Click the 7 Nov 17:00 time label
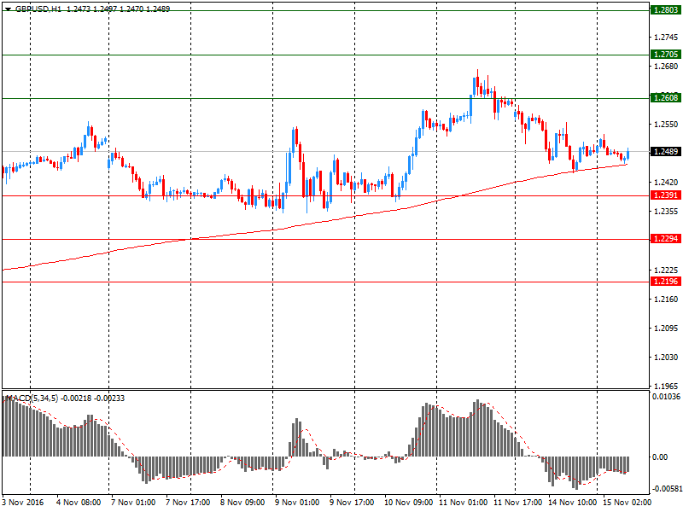683x512 pixels. [188, 503]
